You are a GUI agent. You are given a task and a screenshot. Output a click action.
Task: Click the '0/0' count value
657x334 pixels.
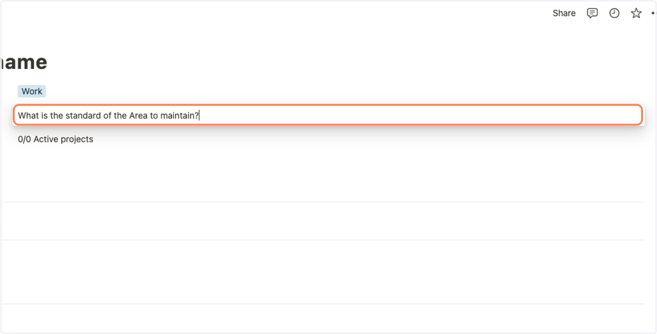[x=25, y=139]
